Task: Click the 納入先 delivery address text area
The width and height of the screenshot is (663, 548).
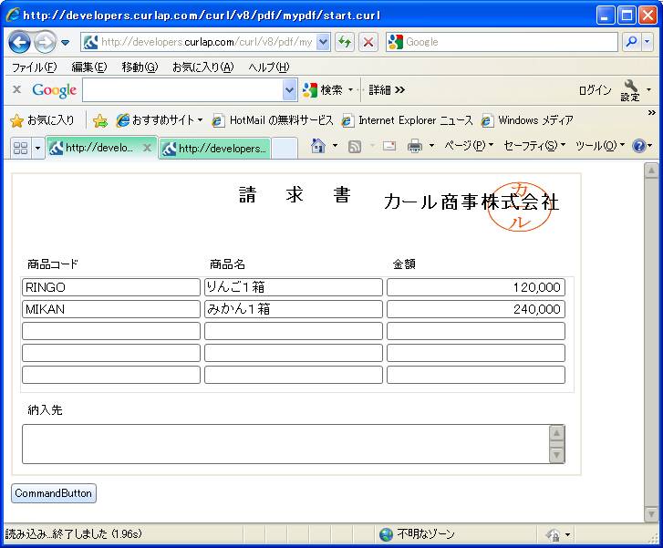Action: click(285, 444)
